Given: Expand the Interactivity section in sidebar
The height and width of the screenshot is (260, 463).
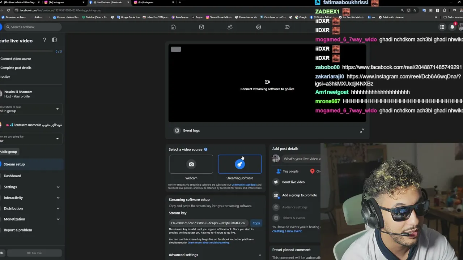Looking at the screenshot, I should pos(31,198).
